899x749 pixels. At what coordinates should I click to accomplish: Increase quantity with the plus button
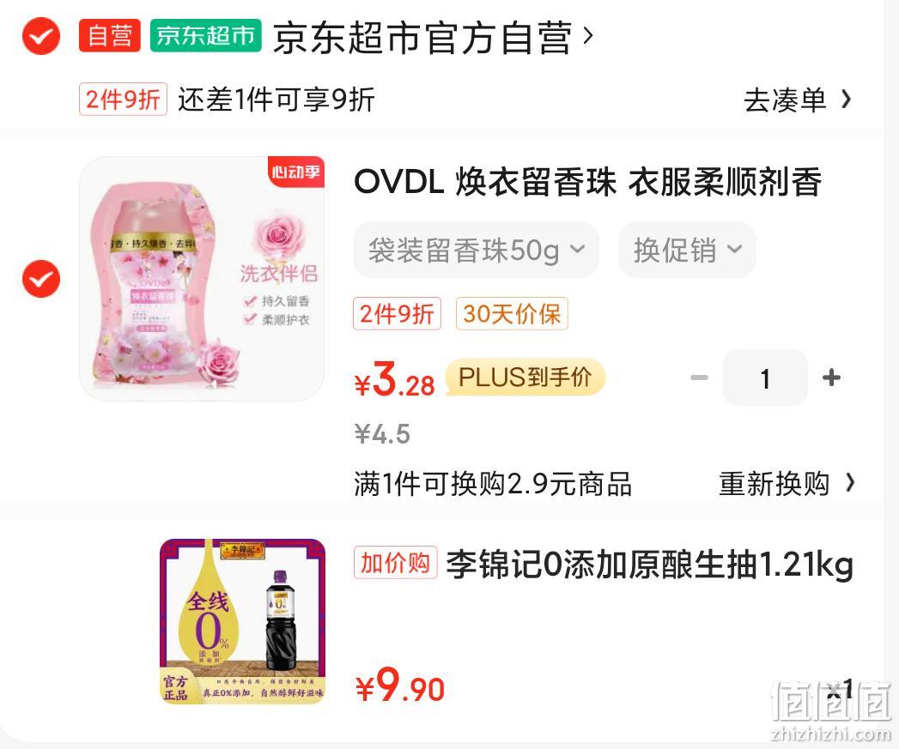pyautogui.click(x=831, y=378)
